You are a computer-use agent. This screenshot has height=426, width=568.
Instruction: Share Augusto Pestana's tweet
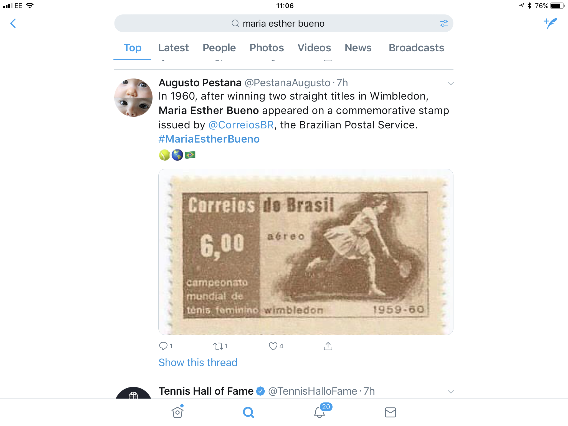[x=328, y=346]
